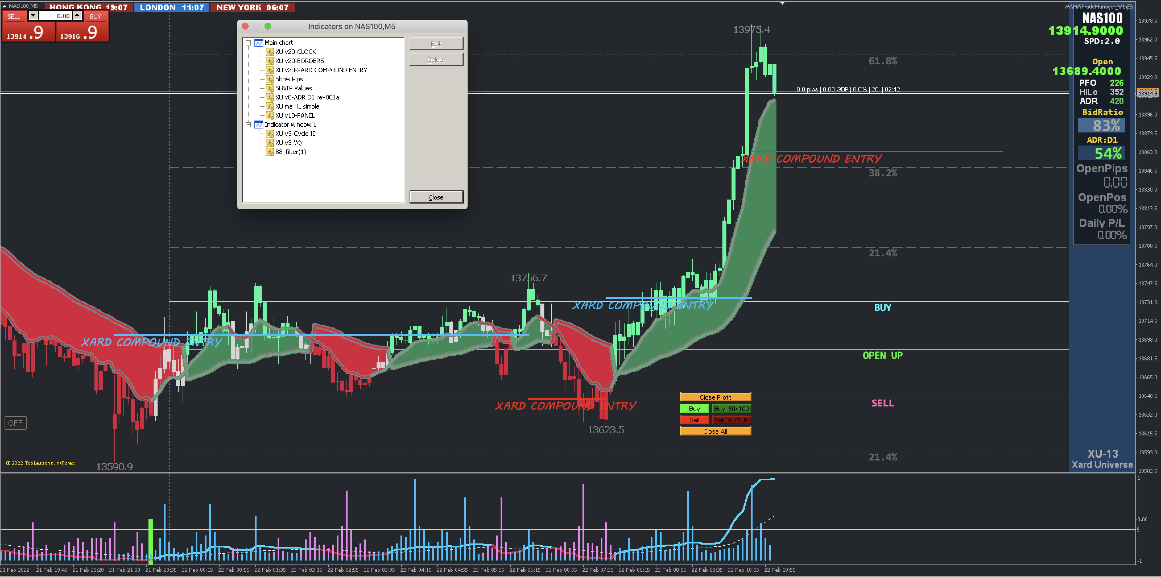Select XU v8-ADR D1 rev001a entry
1161x577 pixels.
pyautogui.click(x=307, y=97)
